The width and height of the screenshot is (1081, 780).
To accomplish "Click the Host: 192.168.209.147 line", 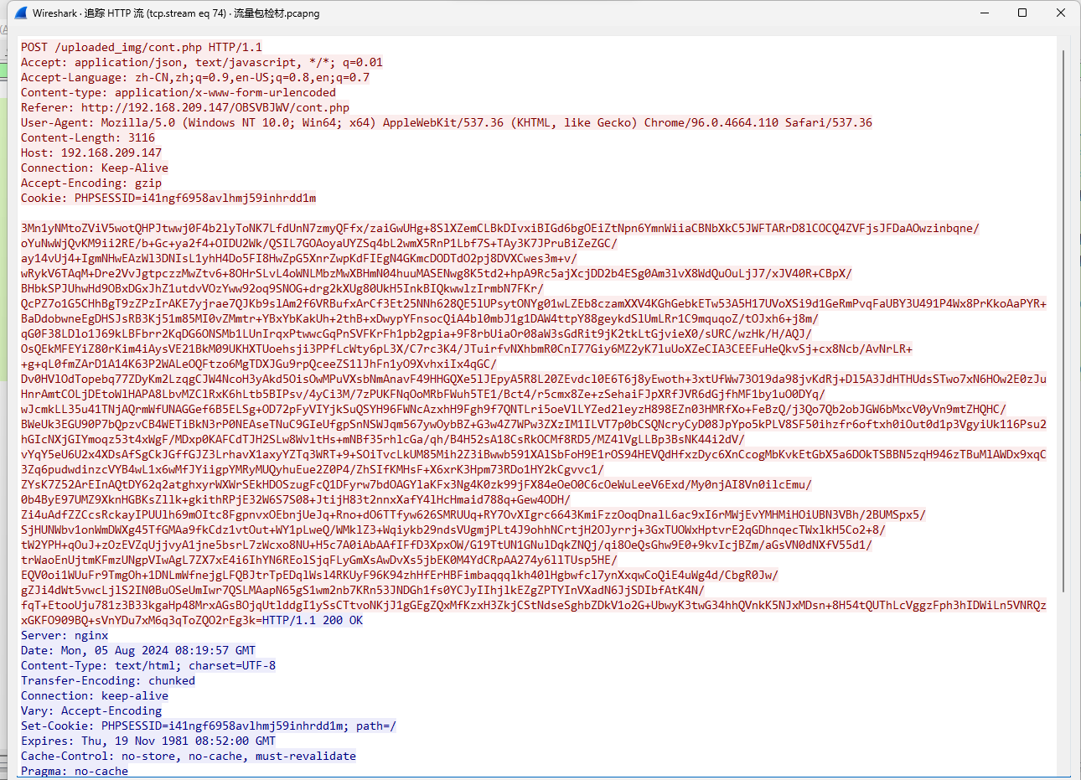I will pyautogui.click(x=91, y=152).
